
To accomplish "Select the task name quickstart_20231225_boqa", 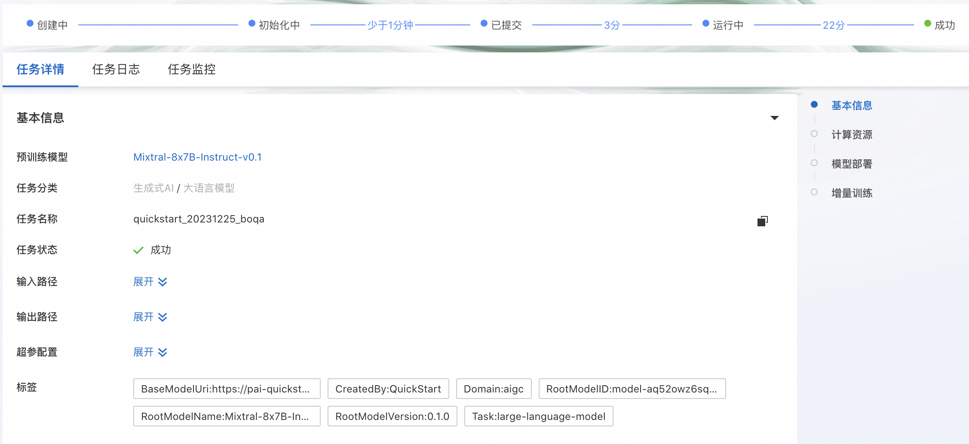I will (199, 219).
